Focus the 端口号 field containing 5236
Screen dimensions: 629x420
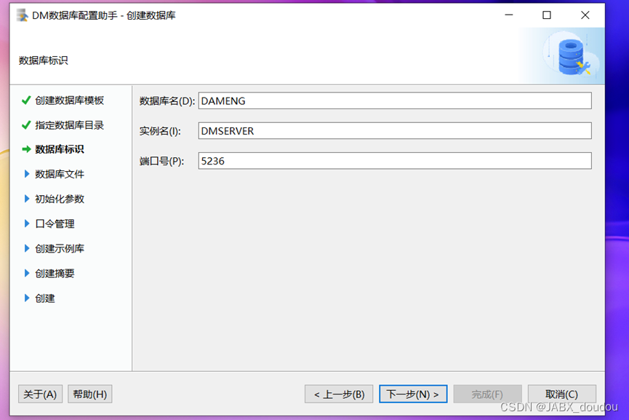[x=395, y=161]
